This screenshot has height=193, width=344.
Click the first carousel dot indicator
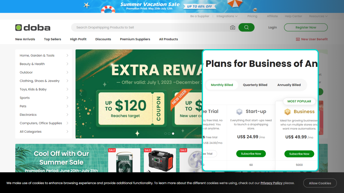[165, 134]
